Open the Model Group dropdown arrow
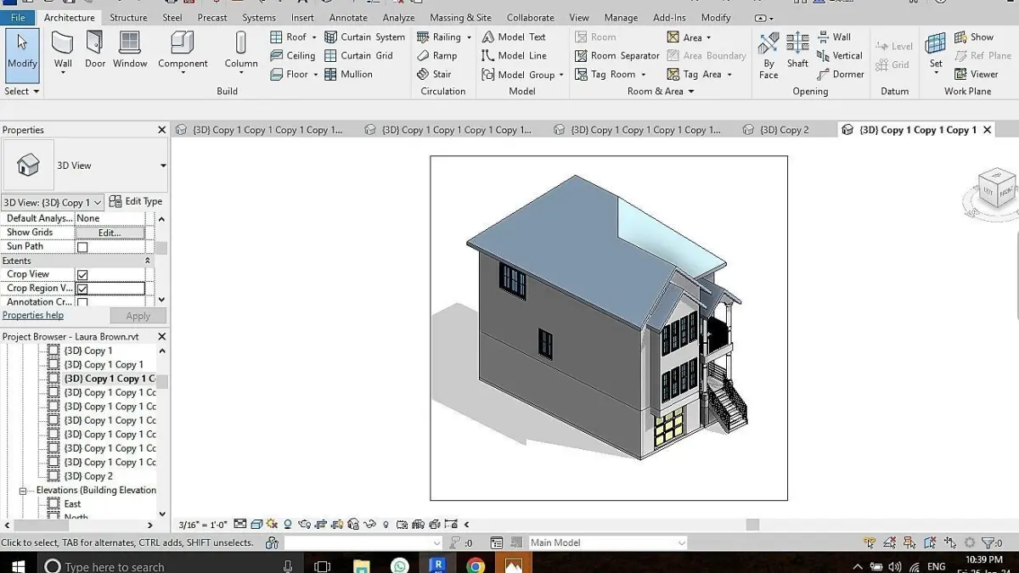 tap(561, 75)
